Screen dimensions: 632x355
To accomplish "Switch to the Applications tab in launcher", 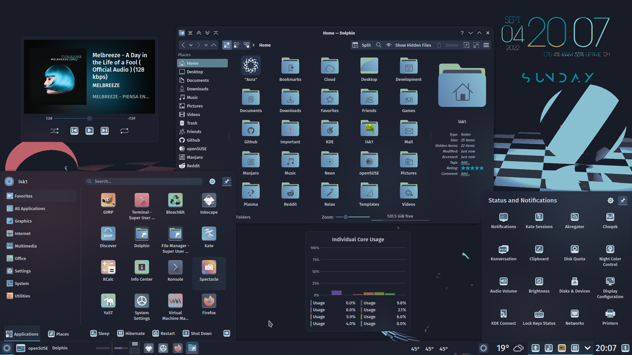I will [22, 334].
